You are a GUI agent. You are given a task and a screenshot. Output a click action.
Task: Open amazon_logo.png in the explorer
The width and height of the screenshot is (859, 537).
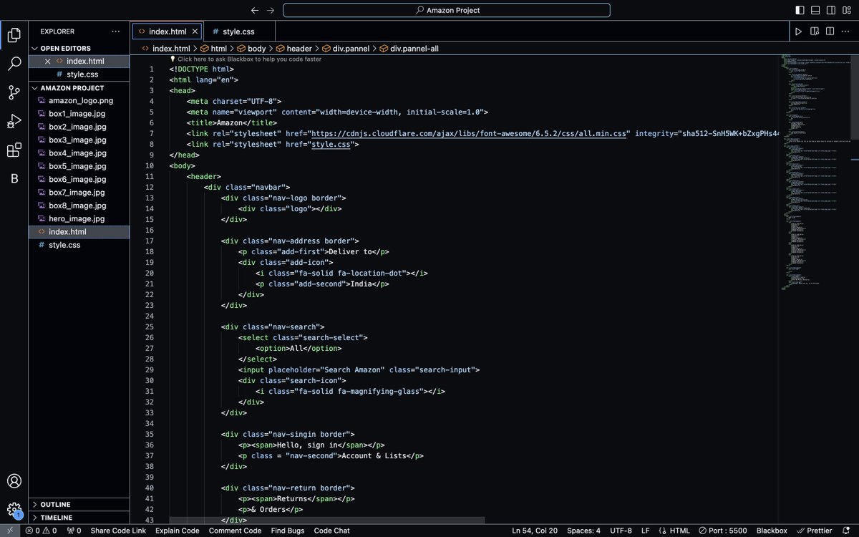tap(80, 101)
